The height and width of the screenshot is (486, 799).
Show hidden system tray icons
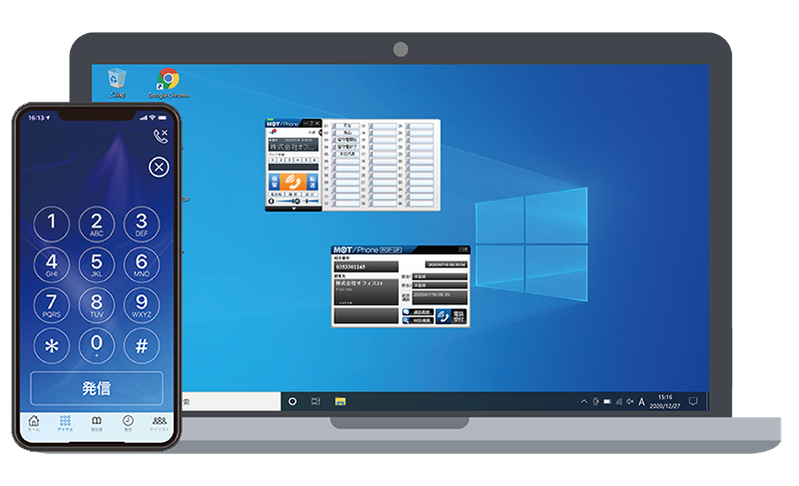pyautogui.click(x=584, y=401)
